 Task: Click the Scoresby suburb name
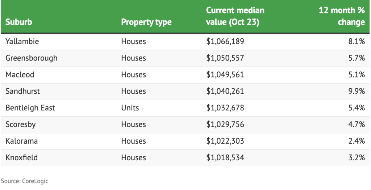pos(21,124)
